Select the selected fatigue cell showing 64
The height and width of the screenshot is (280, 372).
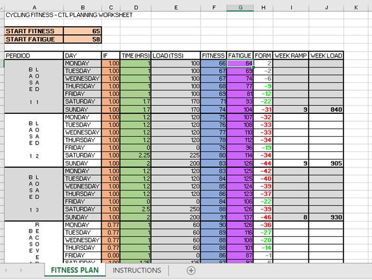coord(240,63)
